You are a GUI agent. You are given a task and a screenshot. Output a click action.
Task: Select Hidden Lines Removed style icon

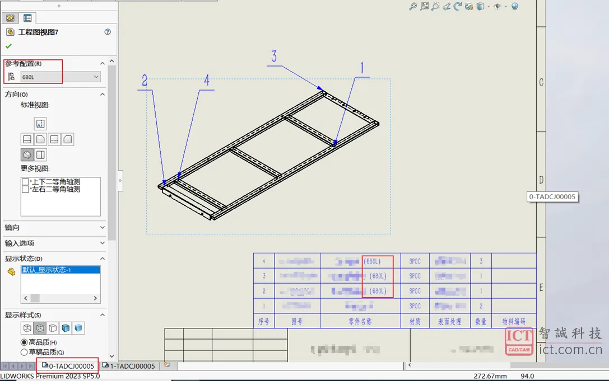click(x=53, y=328)
